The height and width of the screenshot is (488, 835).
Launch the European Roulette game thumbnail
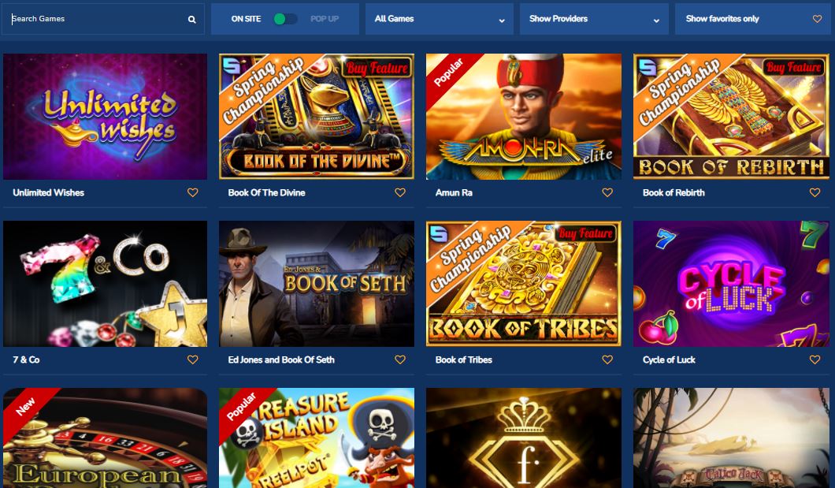point(105,438)
